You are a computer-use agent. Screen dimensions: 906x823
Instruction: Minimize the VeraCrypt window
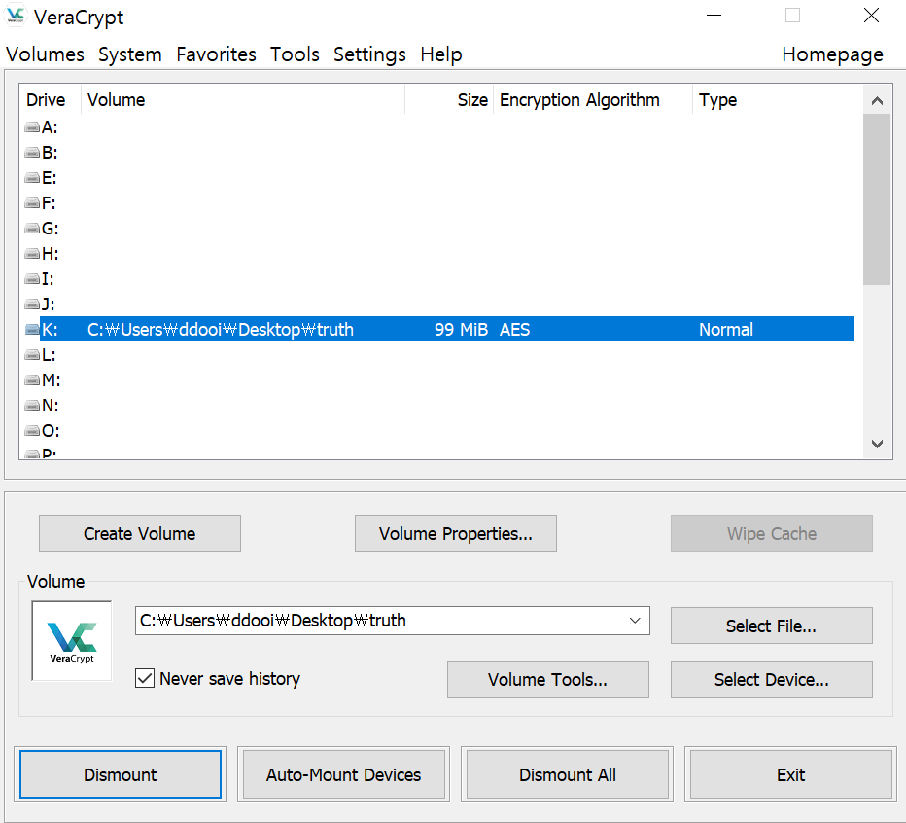pyautogui.click(x=714, y=16)
